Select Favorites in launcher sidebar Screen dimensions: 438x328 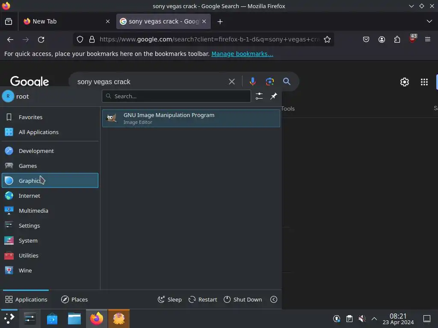point(50,117)
